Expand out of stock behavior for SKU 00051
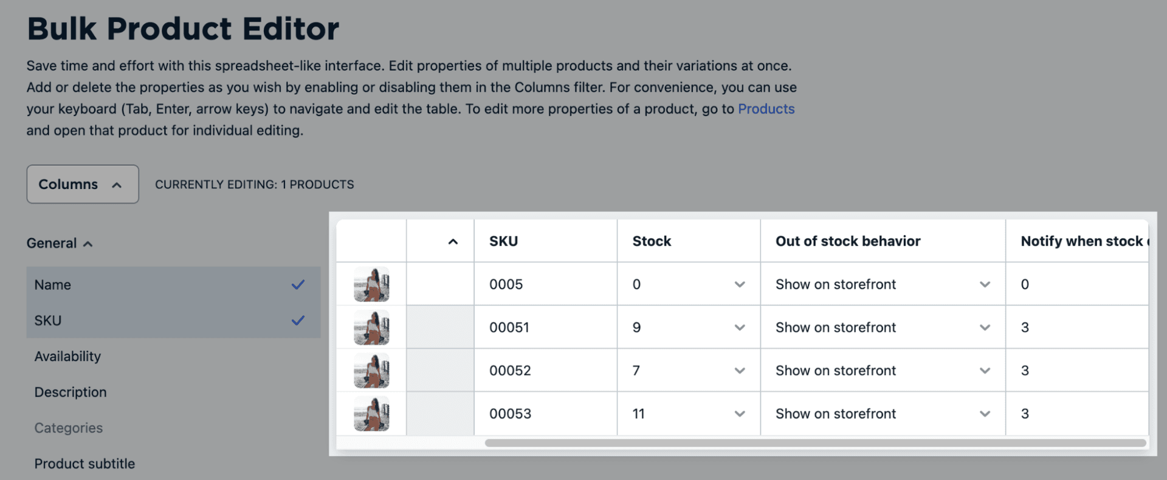 tap(985, 327)
